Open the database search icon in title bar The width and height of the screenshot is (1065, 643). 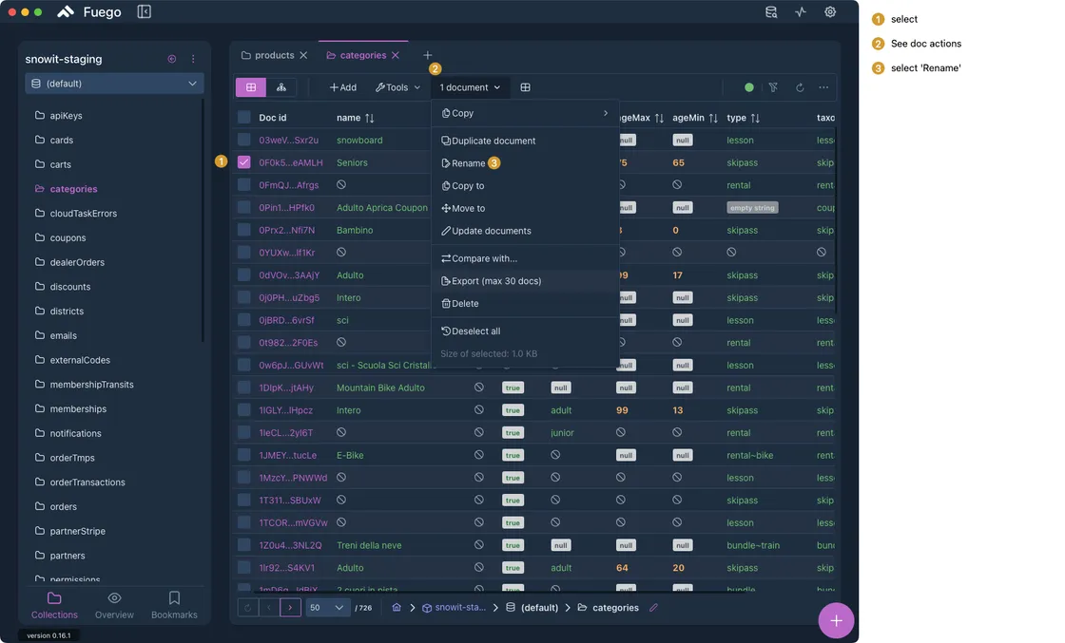771,11
